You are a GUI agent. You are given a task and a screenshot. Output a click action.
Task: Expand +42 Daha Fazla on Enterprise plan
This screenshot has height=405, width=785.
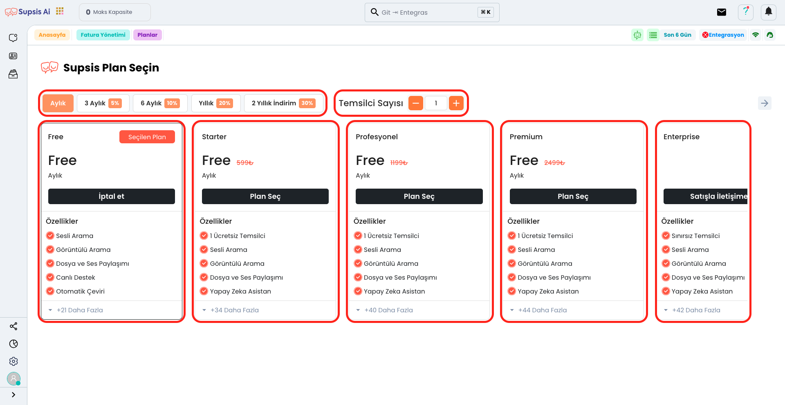[692, 310]
